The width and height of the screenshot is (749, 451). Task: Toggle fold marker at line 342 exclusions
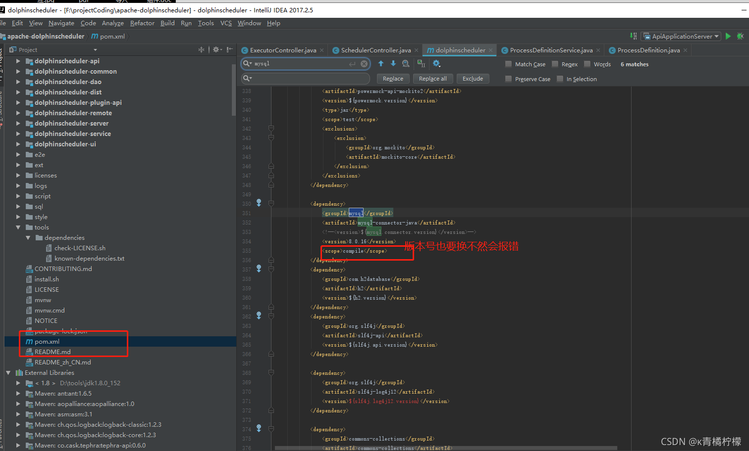pos(271,129)
